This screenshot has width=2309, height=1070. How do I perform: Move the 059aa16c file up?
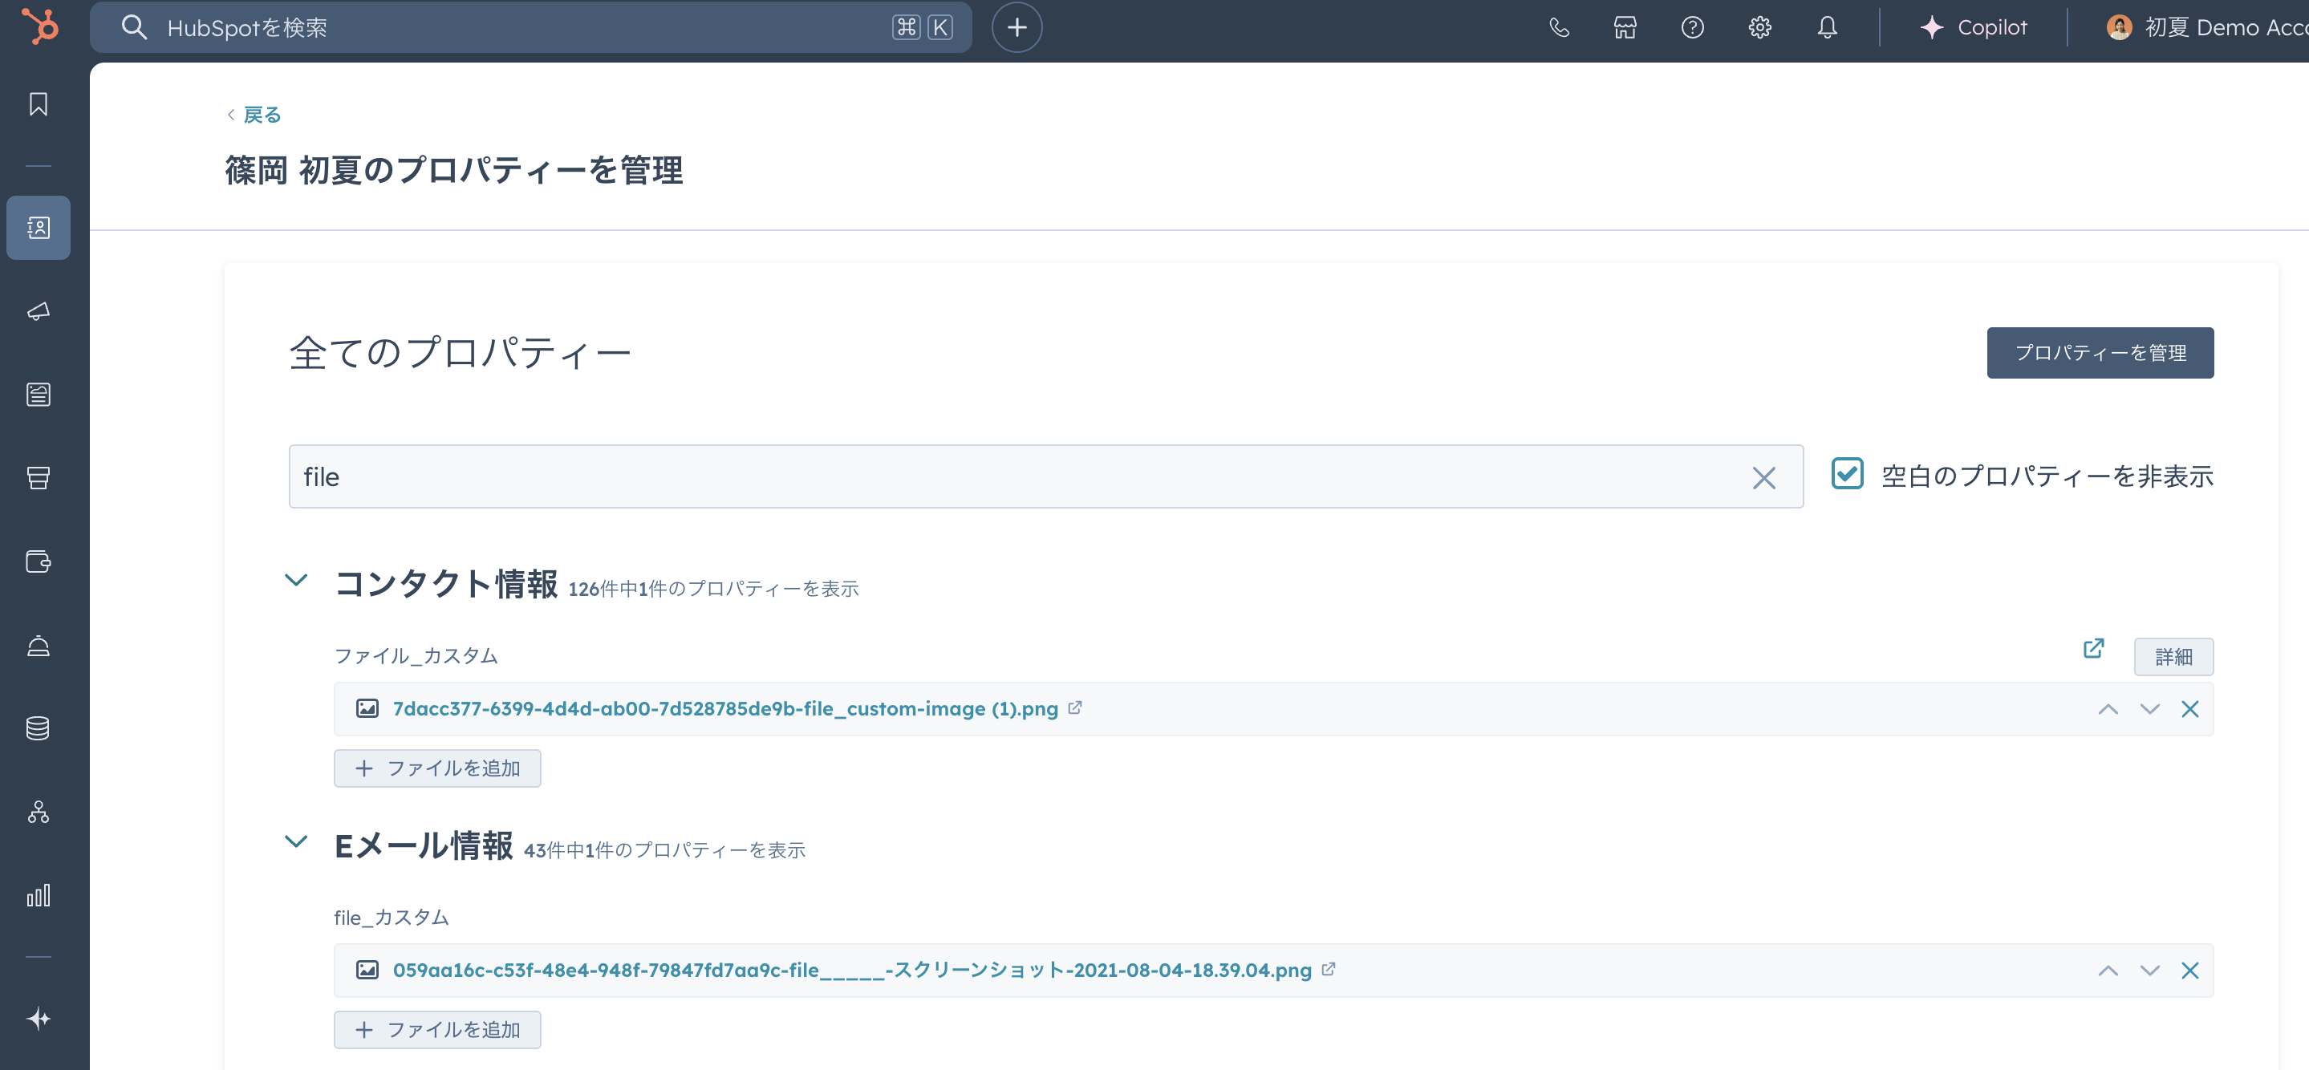click(2108, 971)
